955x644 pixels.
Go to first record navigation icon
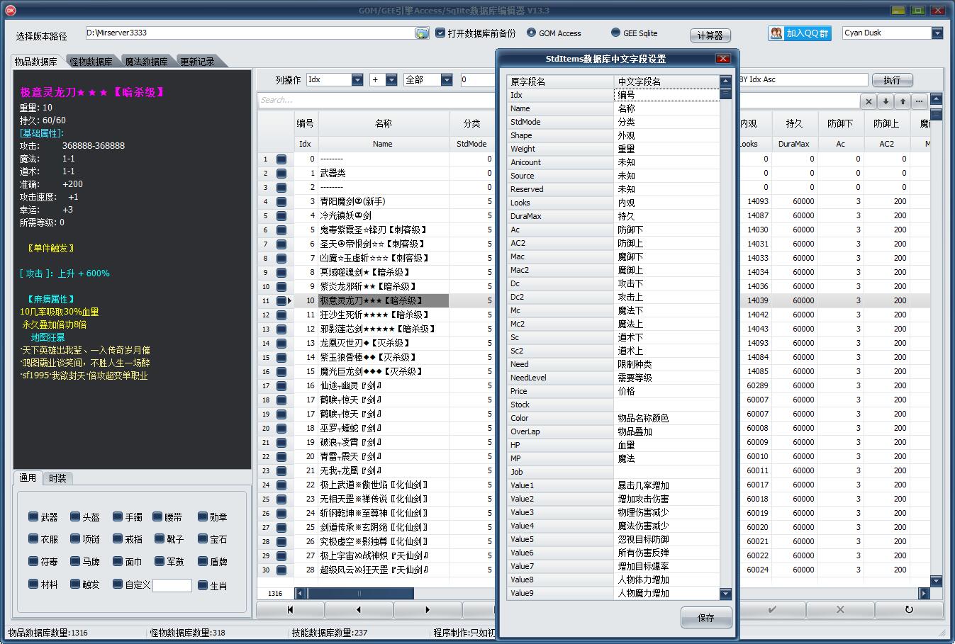click(291, 609)
